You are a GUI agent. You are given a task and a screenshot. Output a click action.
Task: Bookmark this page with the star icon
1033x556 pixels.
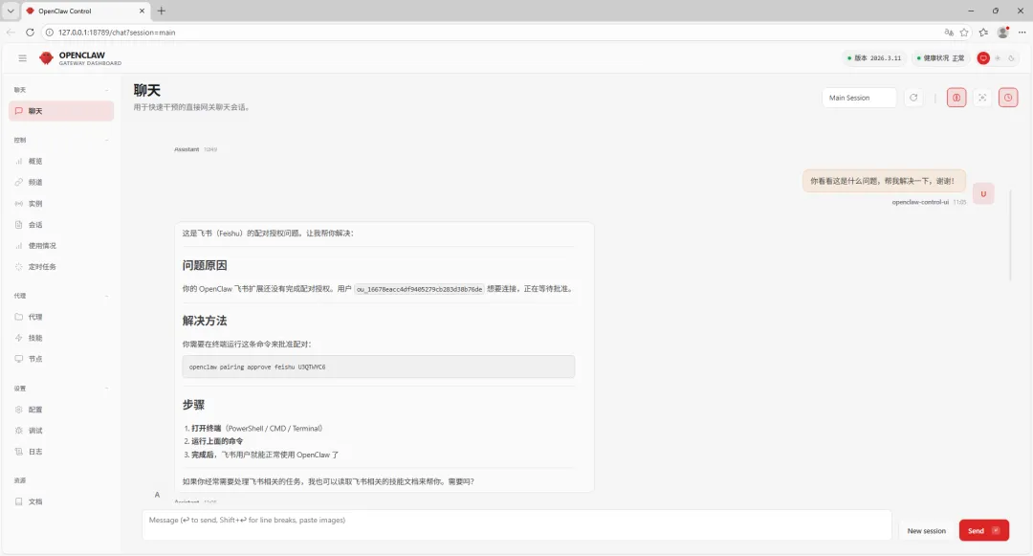pos(964,33)
